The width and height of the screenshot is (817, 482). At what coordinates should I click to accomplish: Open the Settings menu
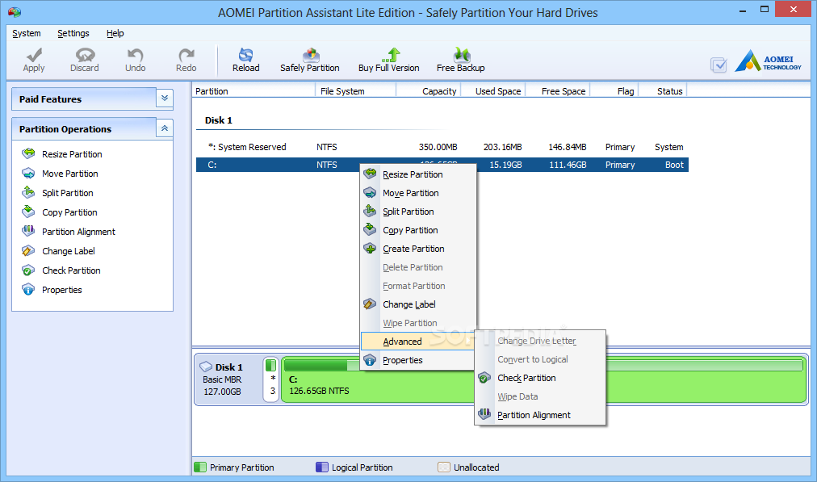tap(73, 33)
